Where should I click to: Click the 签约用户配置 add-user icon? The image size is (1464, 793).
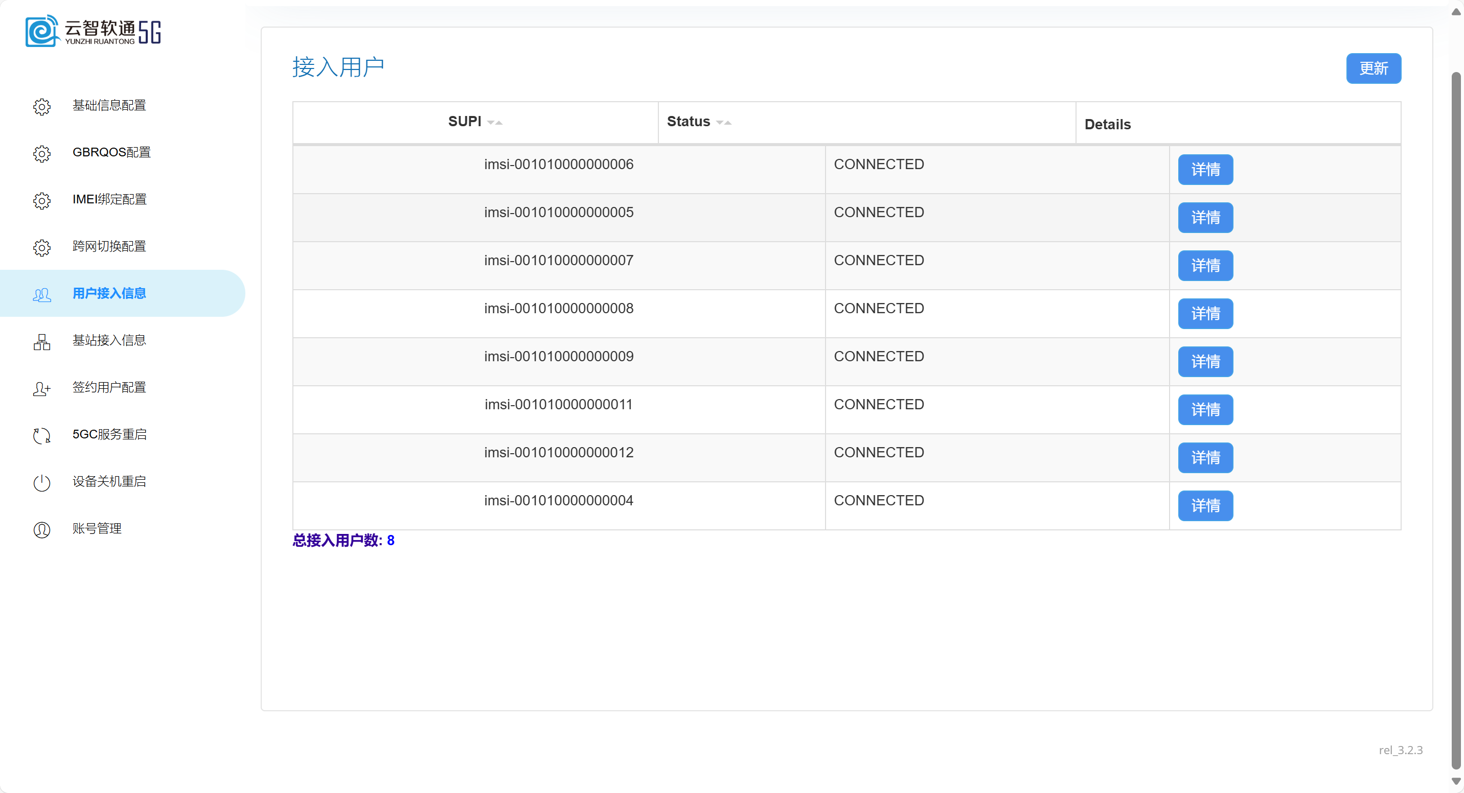click(x=41, y=388)
